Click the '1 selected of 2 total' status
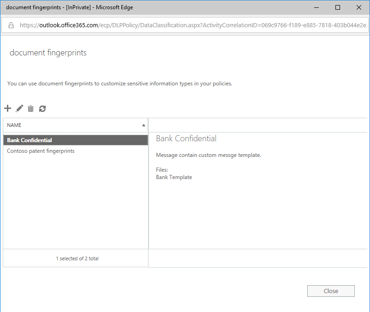 click(77, 258)
